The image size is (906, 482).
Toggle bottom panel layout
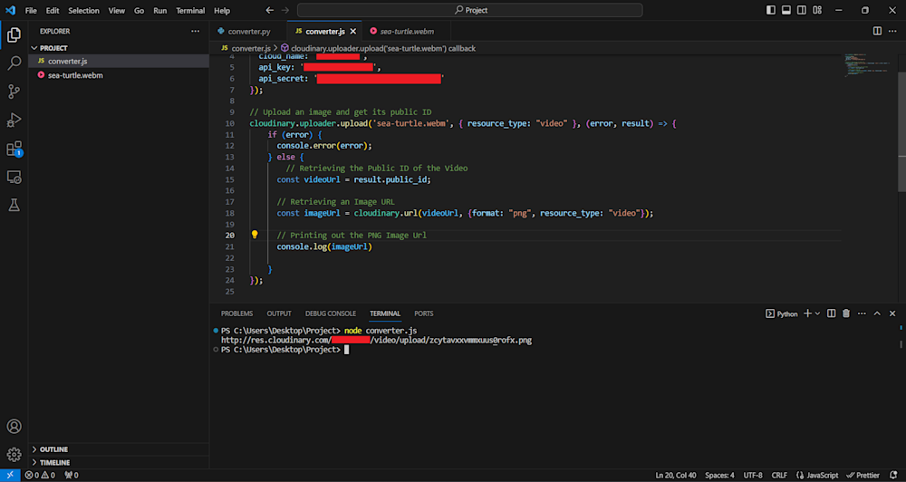click(x=786, y=10)
